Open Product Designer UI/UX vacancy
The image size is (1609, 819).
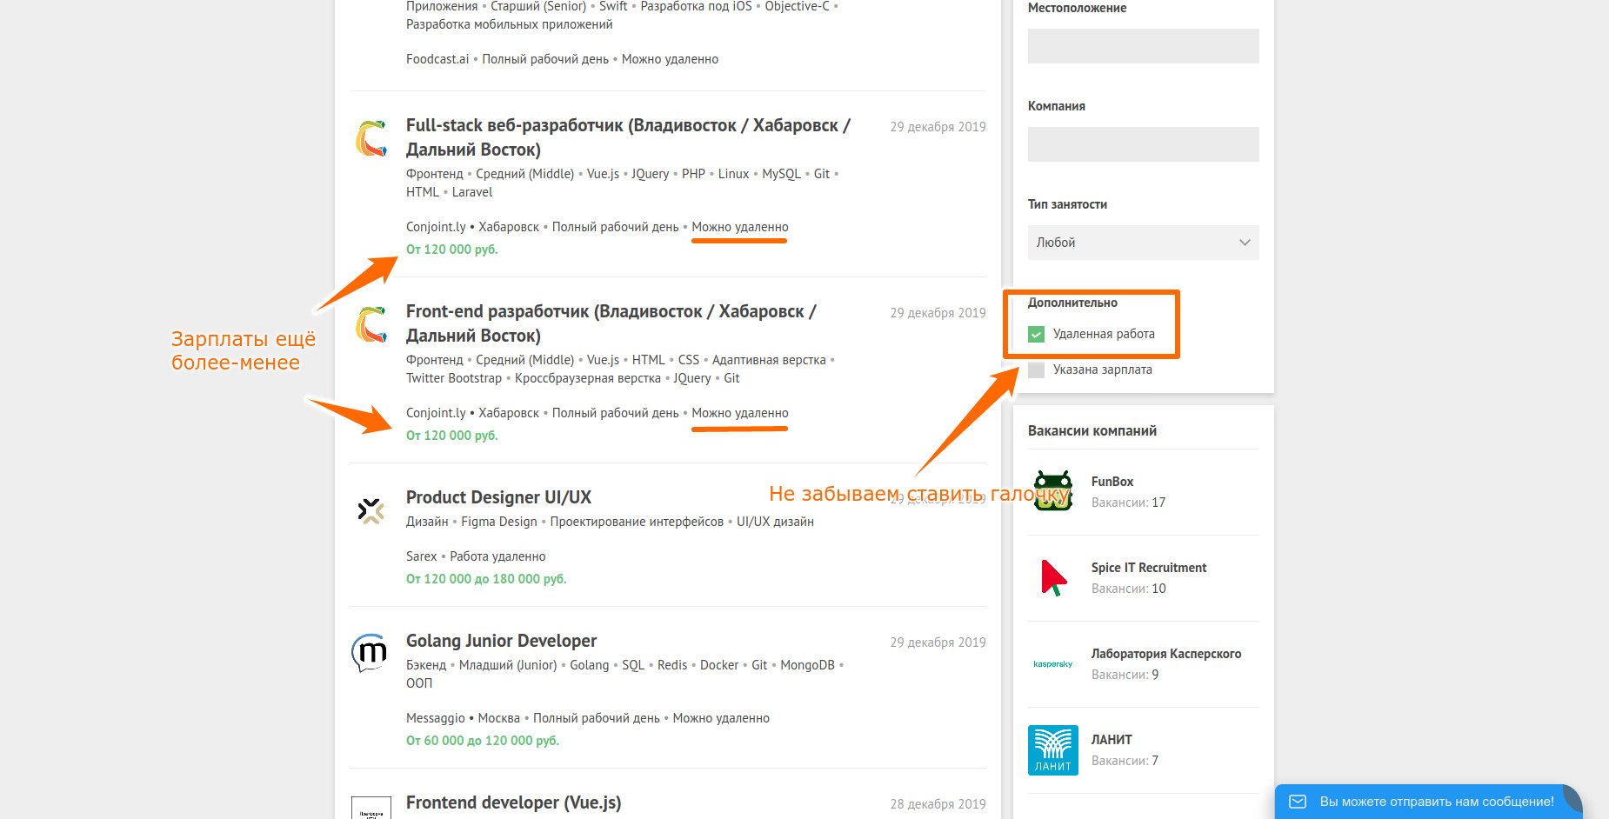click(x=498, y=497)
